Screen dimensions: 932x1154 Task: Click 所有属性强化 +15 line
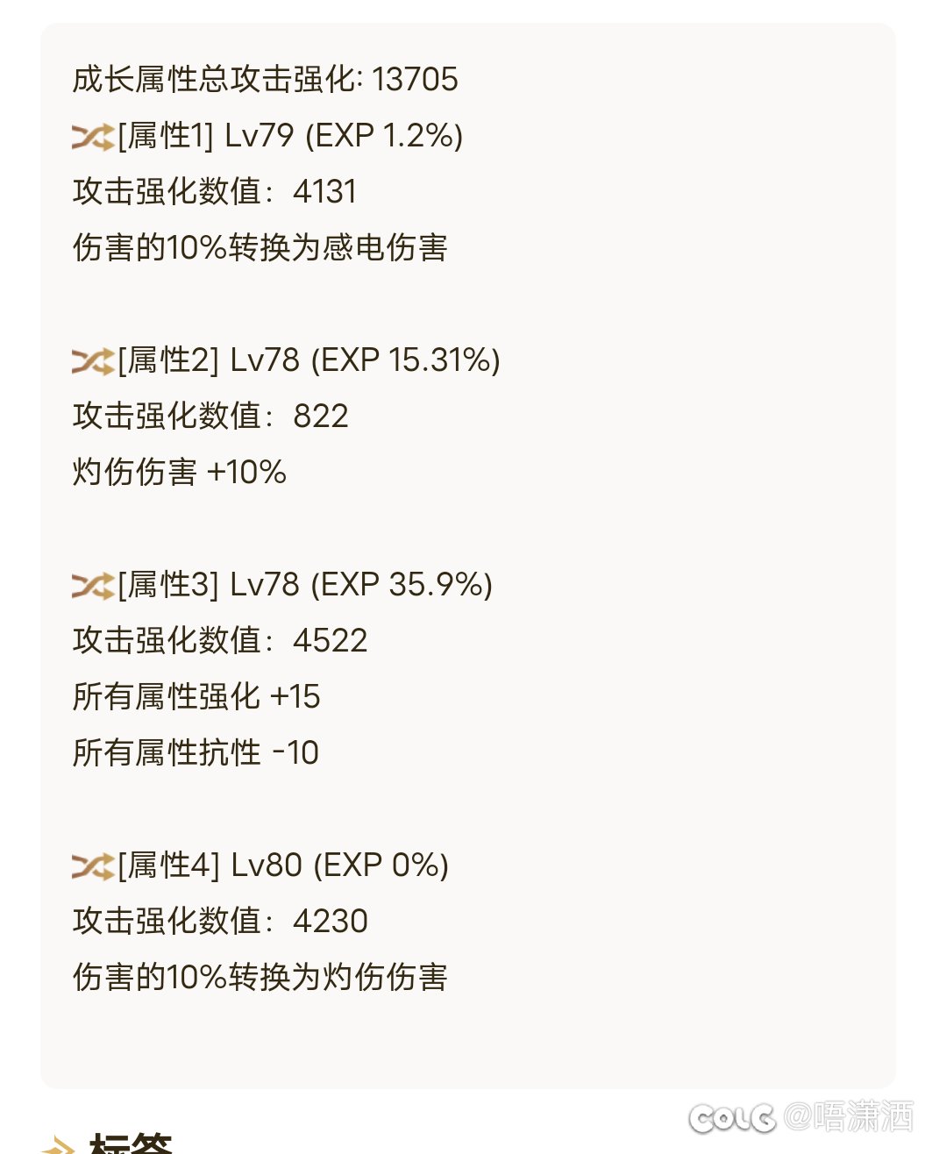[196, 697]
